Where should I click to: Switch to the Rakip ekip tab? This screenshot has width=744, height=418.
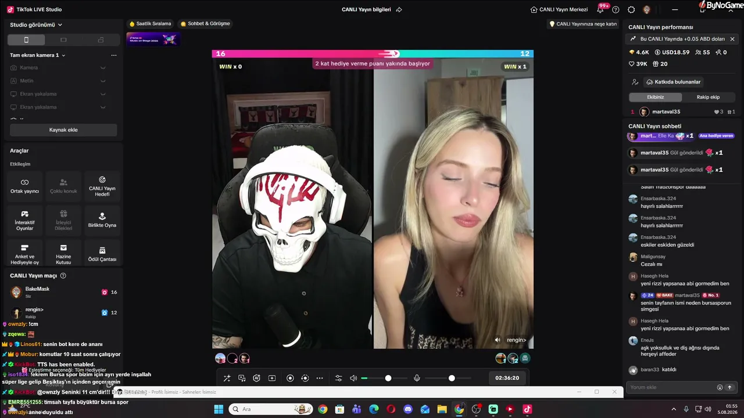coord(708,97)
